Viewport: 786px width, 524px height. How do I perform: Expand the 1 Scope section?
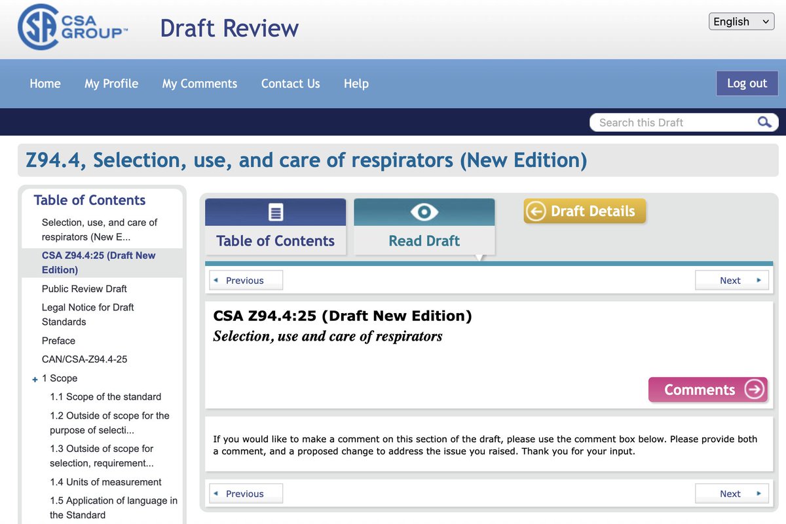[x=34, y=379]
